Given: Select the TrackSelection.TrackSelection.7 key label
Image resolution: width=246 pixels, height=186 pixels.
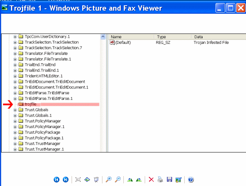Looking at the screenshot, I should [x=53, y=48].
